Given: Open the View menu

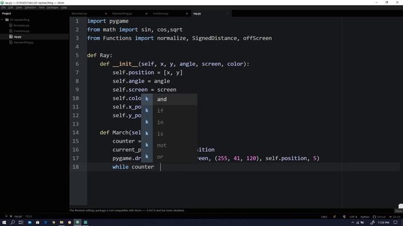Looking at the screenshot, I should coord(19,8).
